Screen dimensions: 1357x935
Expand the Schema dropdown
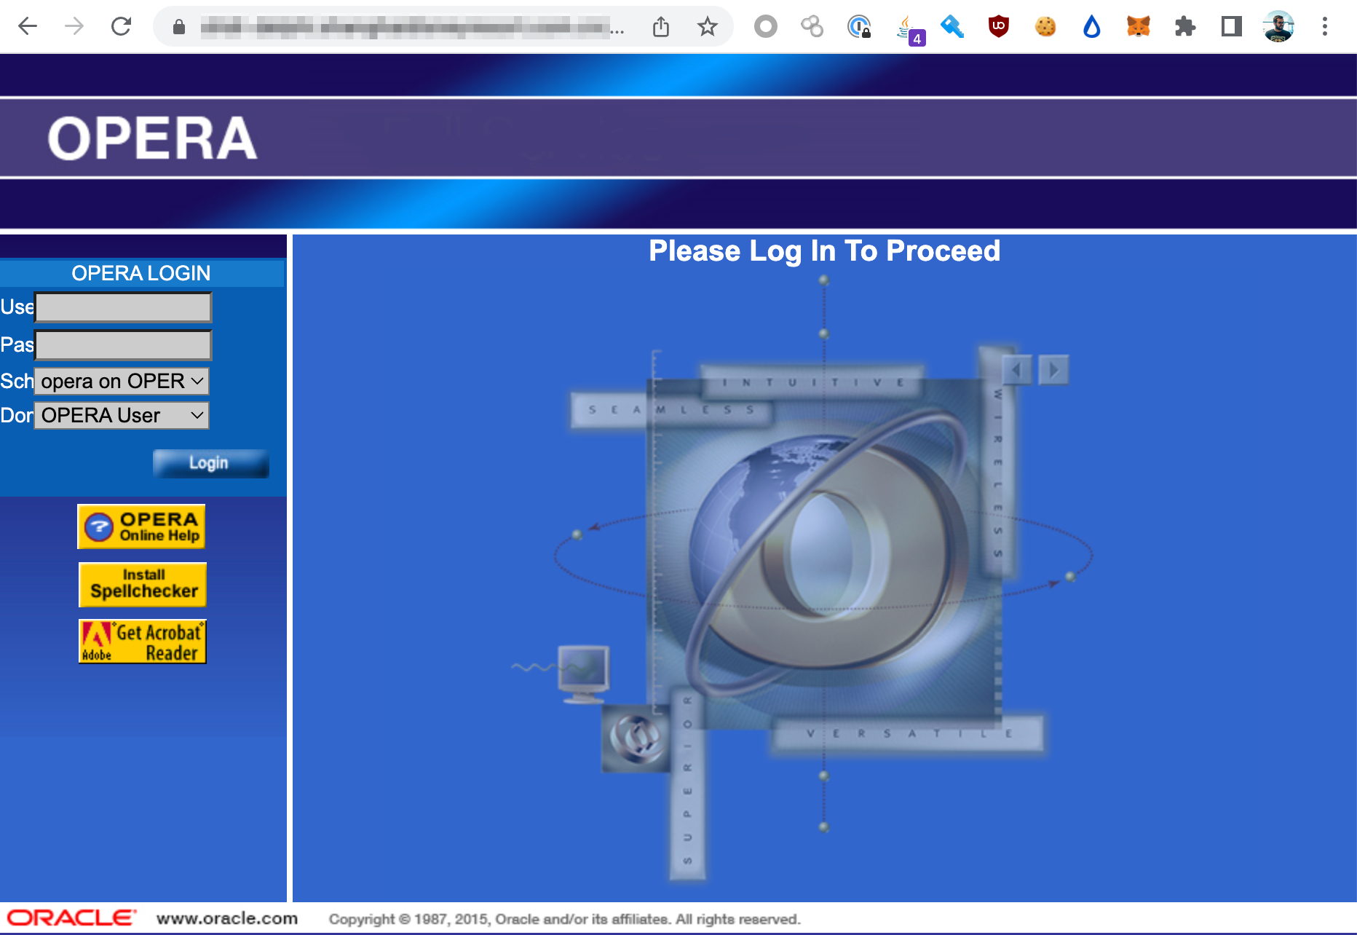[122, 381]
